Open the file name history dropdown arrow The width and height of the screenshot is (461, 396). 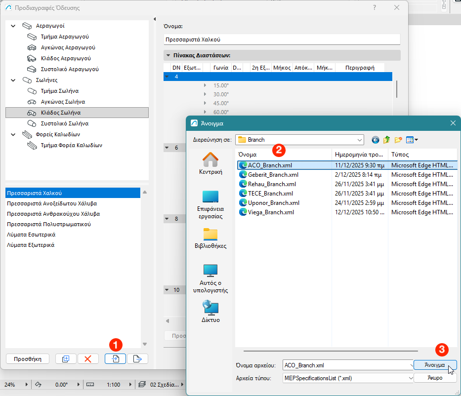tap(411, 365)
